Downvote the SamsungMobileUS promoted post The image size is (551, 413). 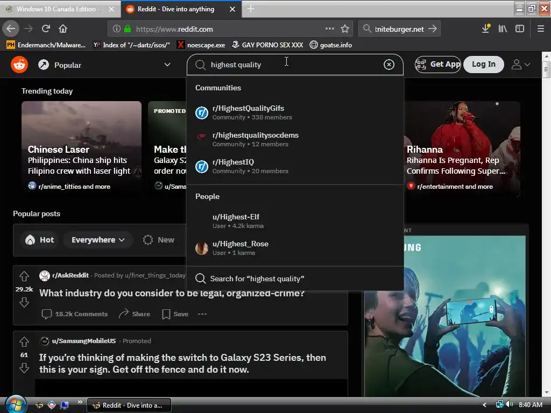[24, 368]
